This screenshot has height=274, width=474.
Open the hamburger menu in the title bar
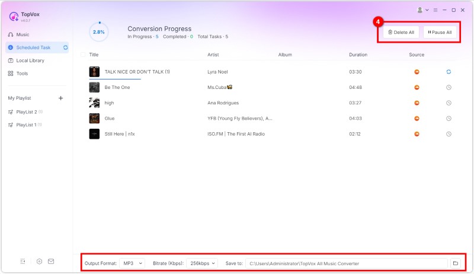pyautogui.click(x=435, y=10)
